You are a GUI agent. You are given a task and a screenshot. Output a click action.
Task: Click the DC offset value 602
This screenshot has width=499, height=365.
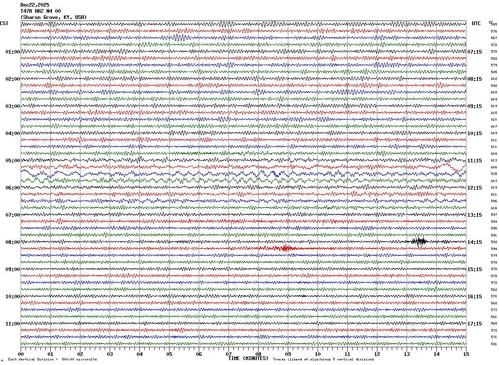(x=494, y=79)
